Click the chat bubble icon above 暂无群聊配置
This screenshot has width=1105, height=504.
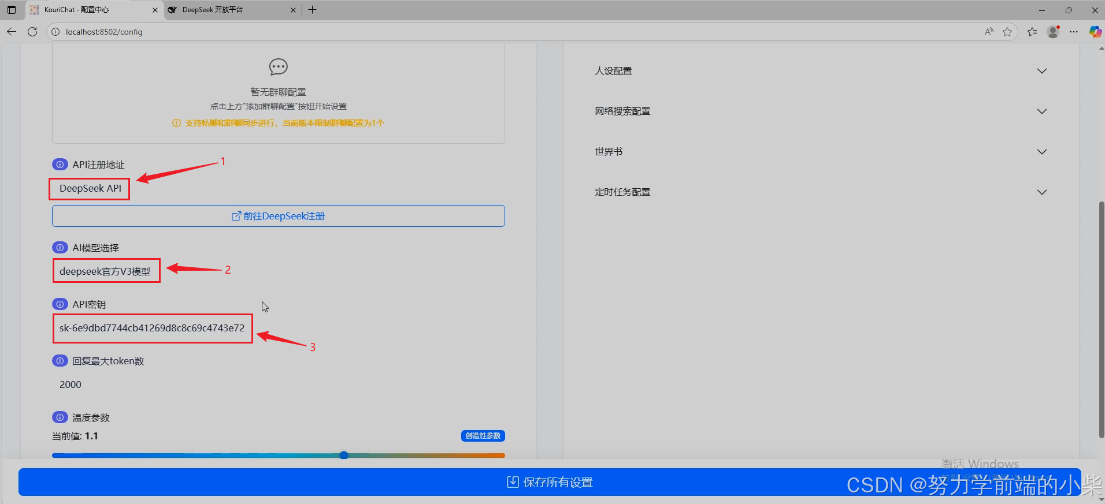(279, 67)
